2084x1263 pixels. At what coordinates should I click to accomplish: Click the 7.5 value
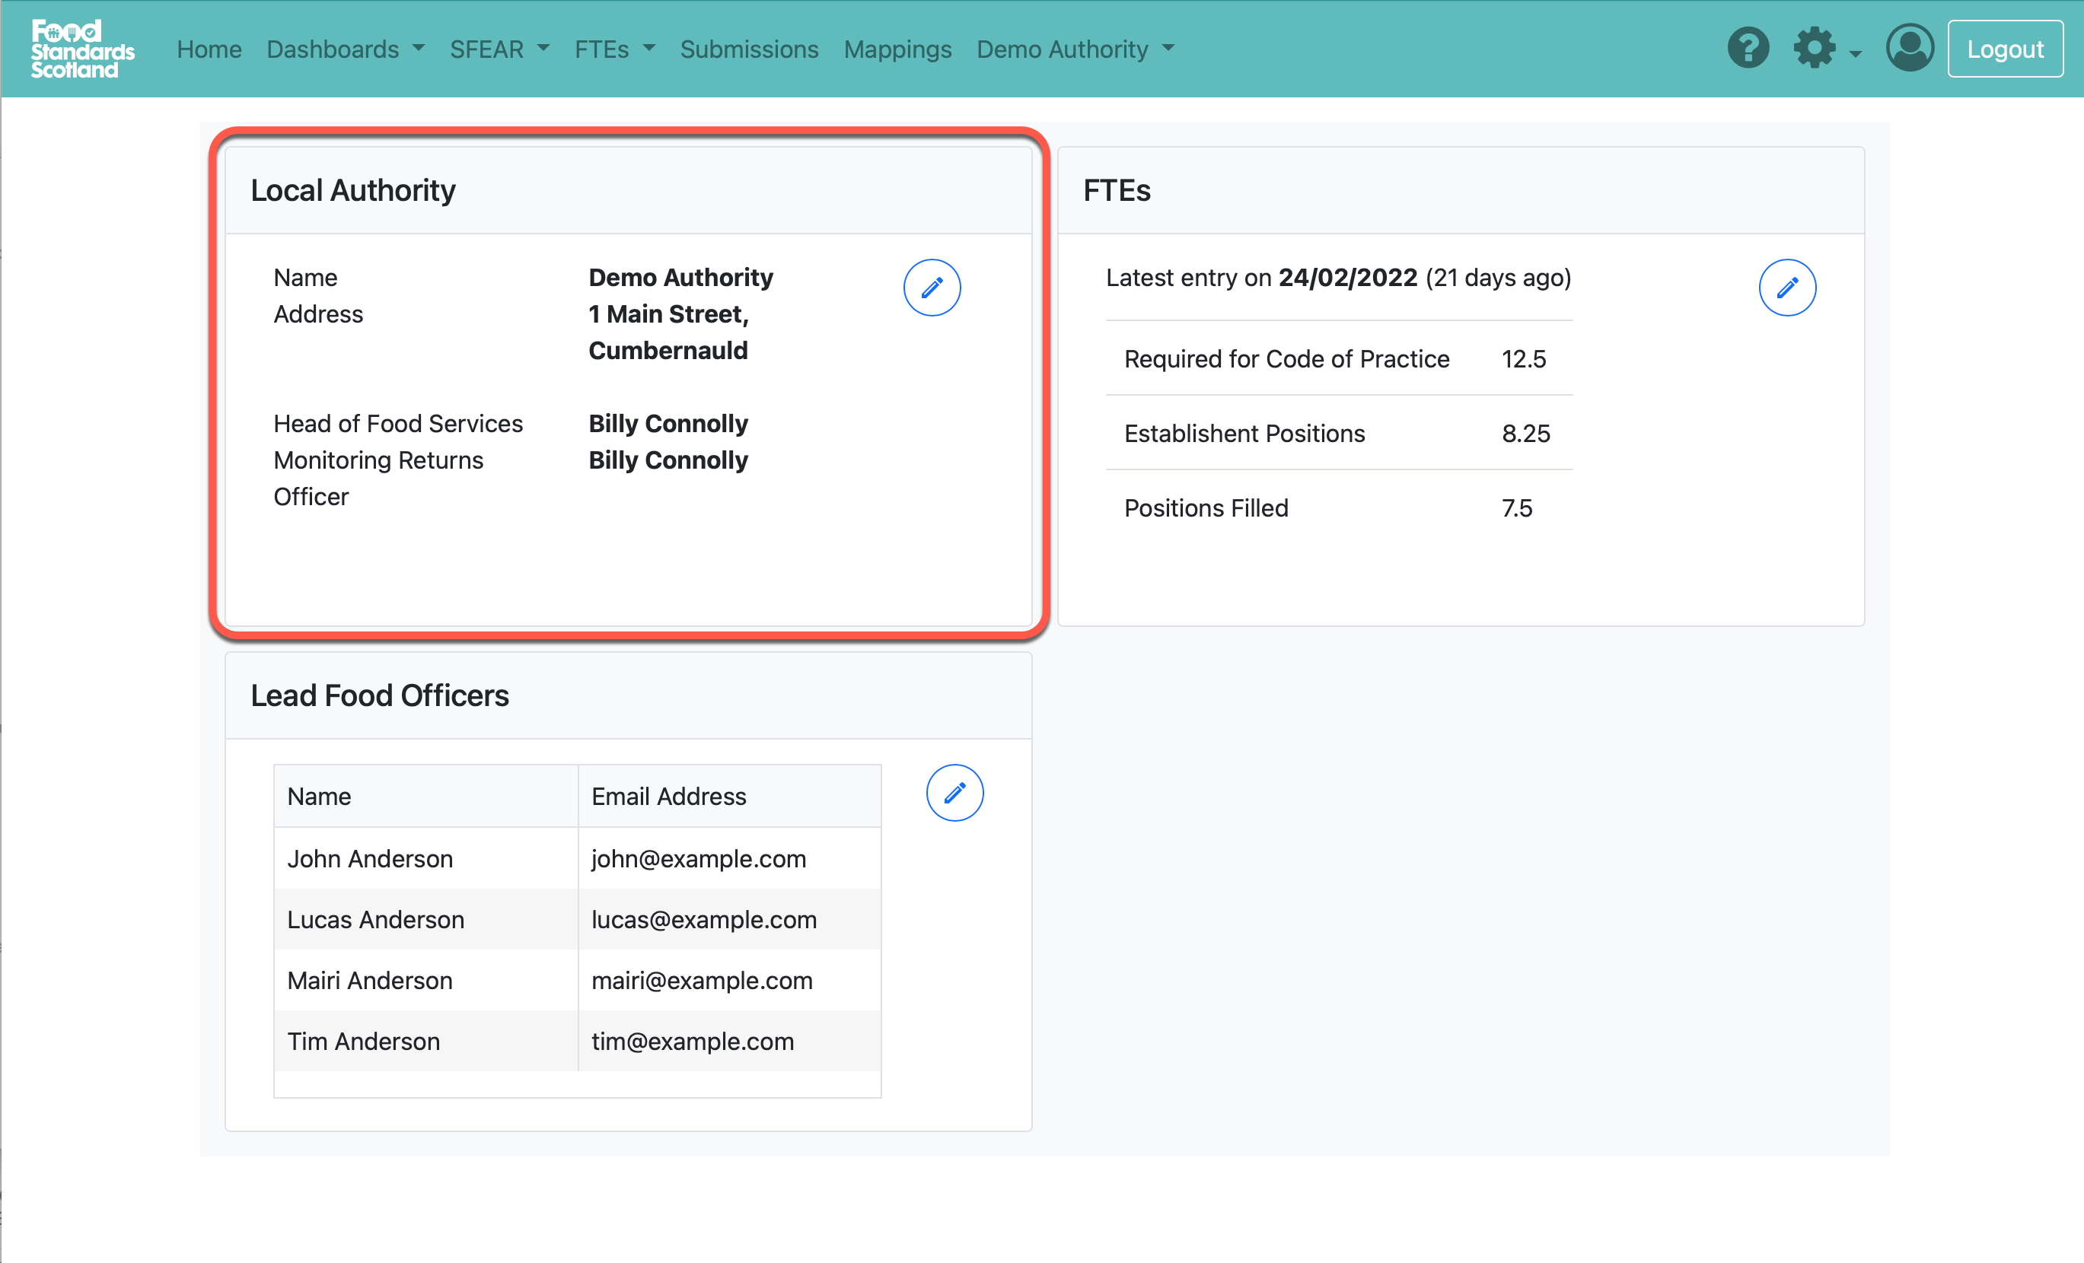click(1516, 507)
